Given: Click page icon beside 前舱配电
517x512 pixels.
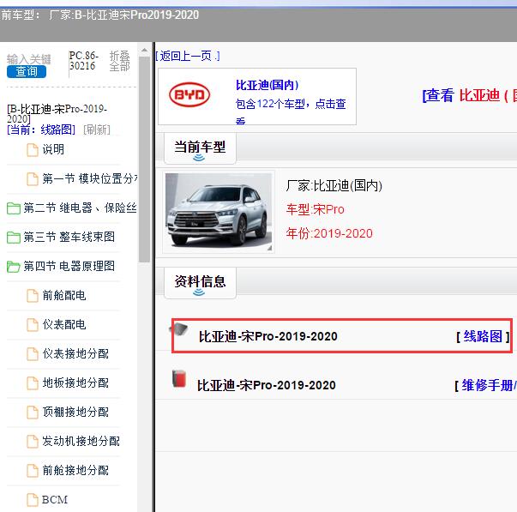Looking at the screenshot, I should (33, 296).
